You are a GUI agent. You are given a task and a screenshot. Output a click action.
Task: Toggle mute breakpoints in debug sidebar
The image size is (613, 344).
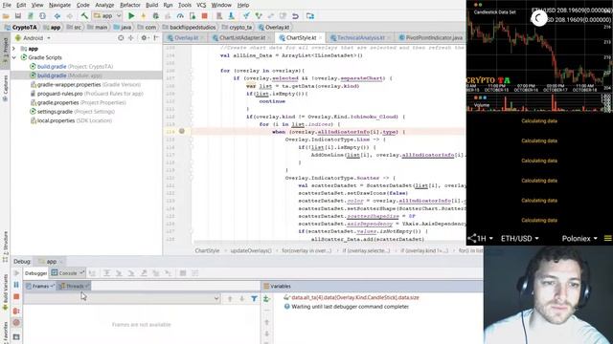click(x=16, y=323)
